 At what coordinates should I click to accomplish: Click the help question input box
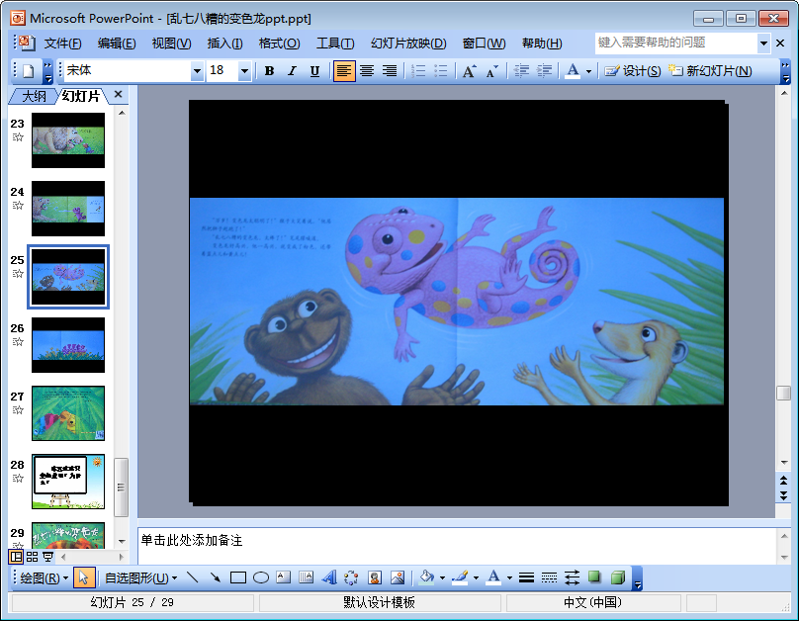point(676,43)
